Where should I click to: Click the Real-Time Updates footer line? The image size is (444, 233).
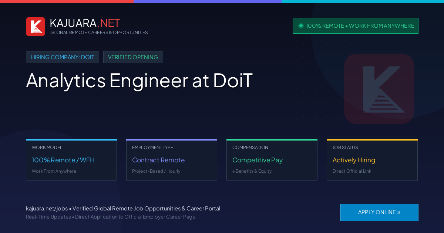click(111, 217)
